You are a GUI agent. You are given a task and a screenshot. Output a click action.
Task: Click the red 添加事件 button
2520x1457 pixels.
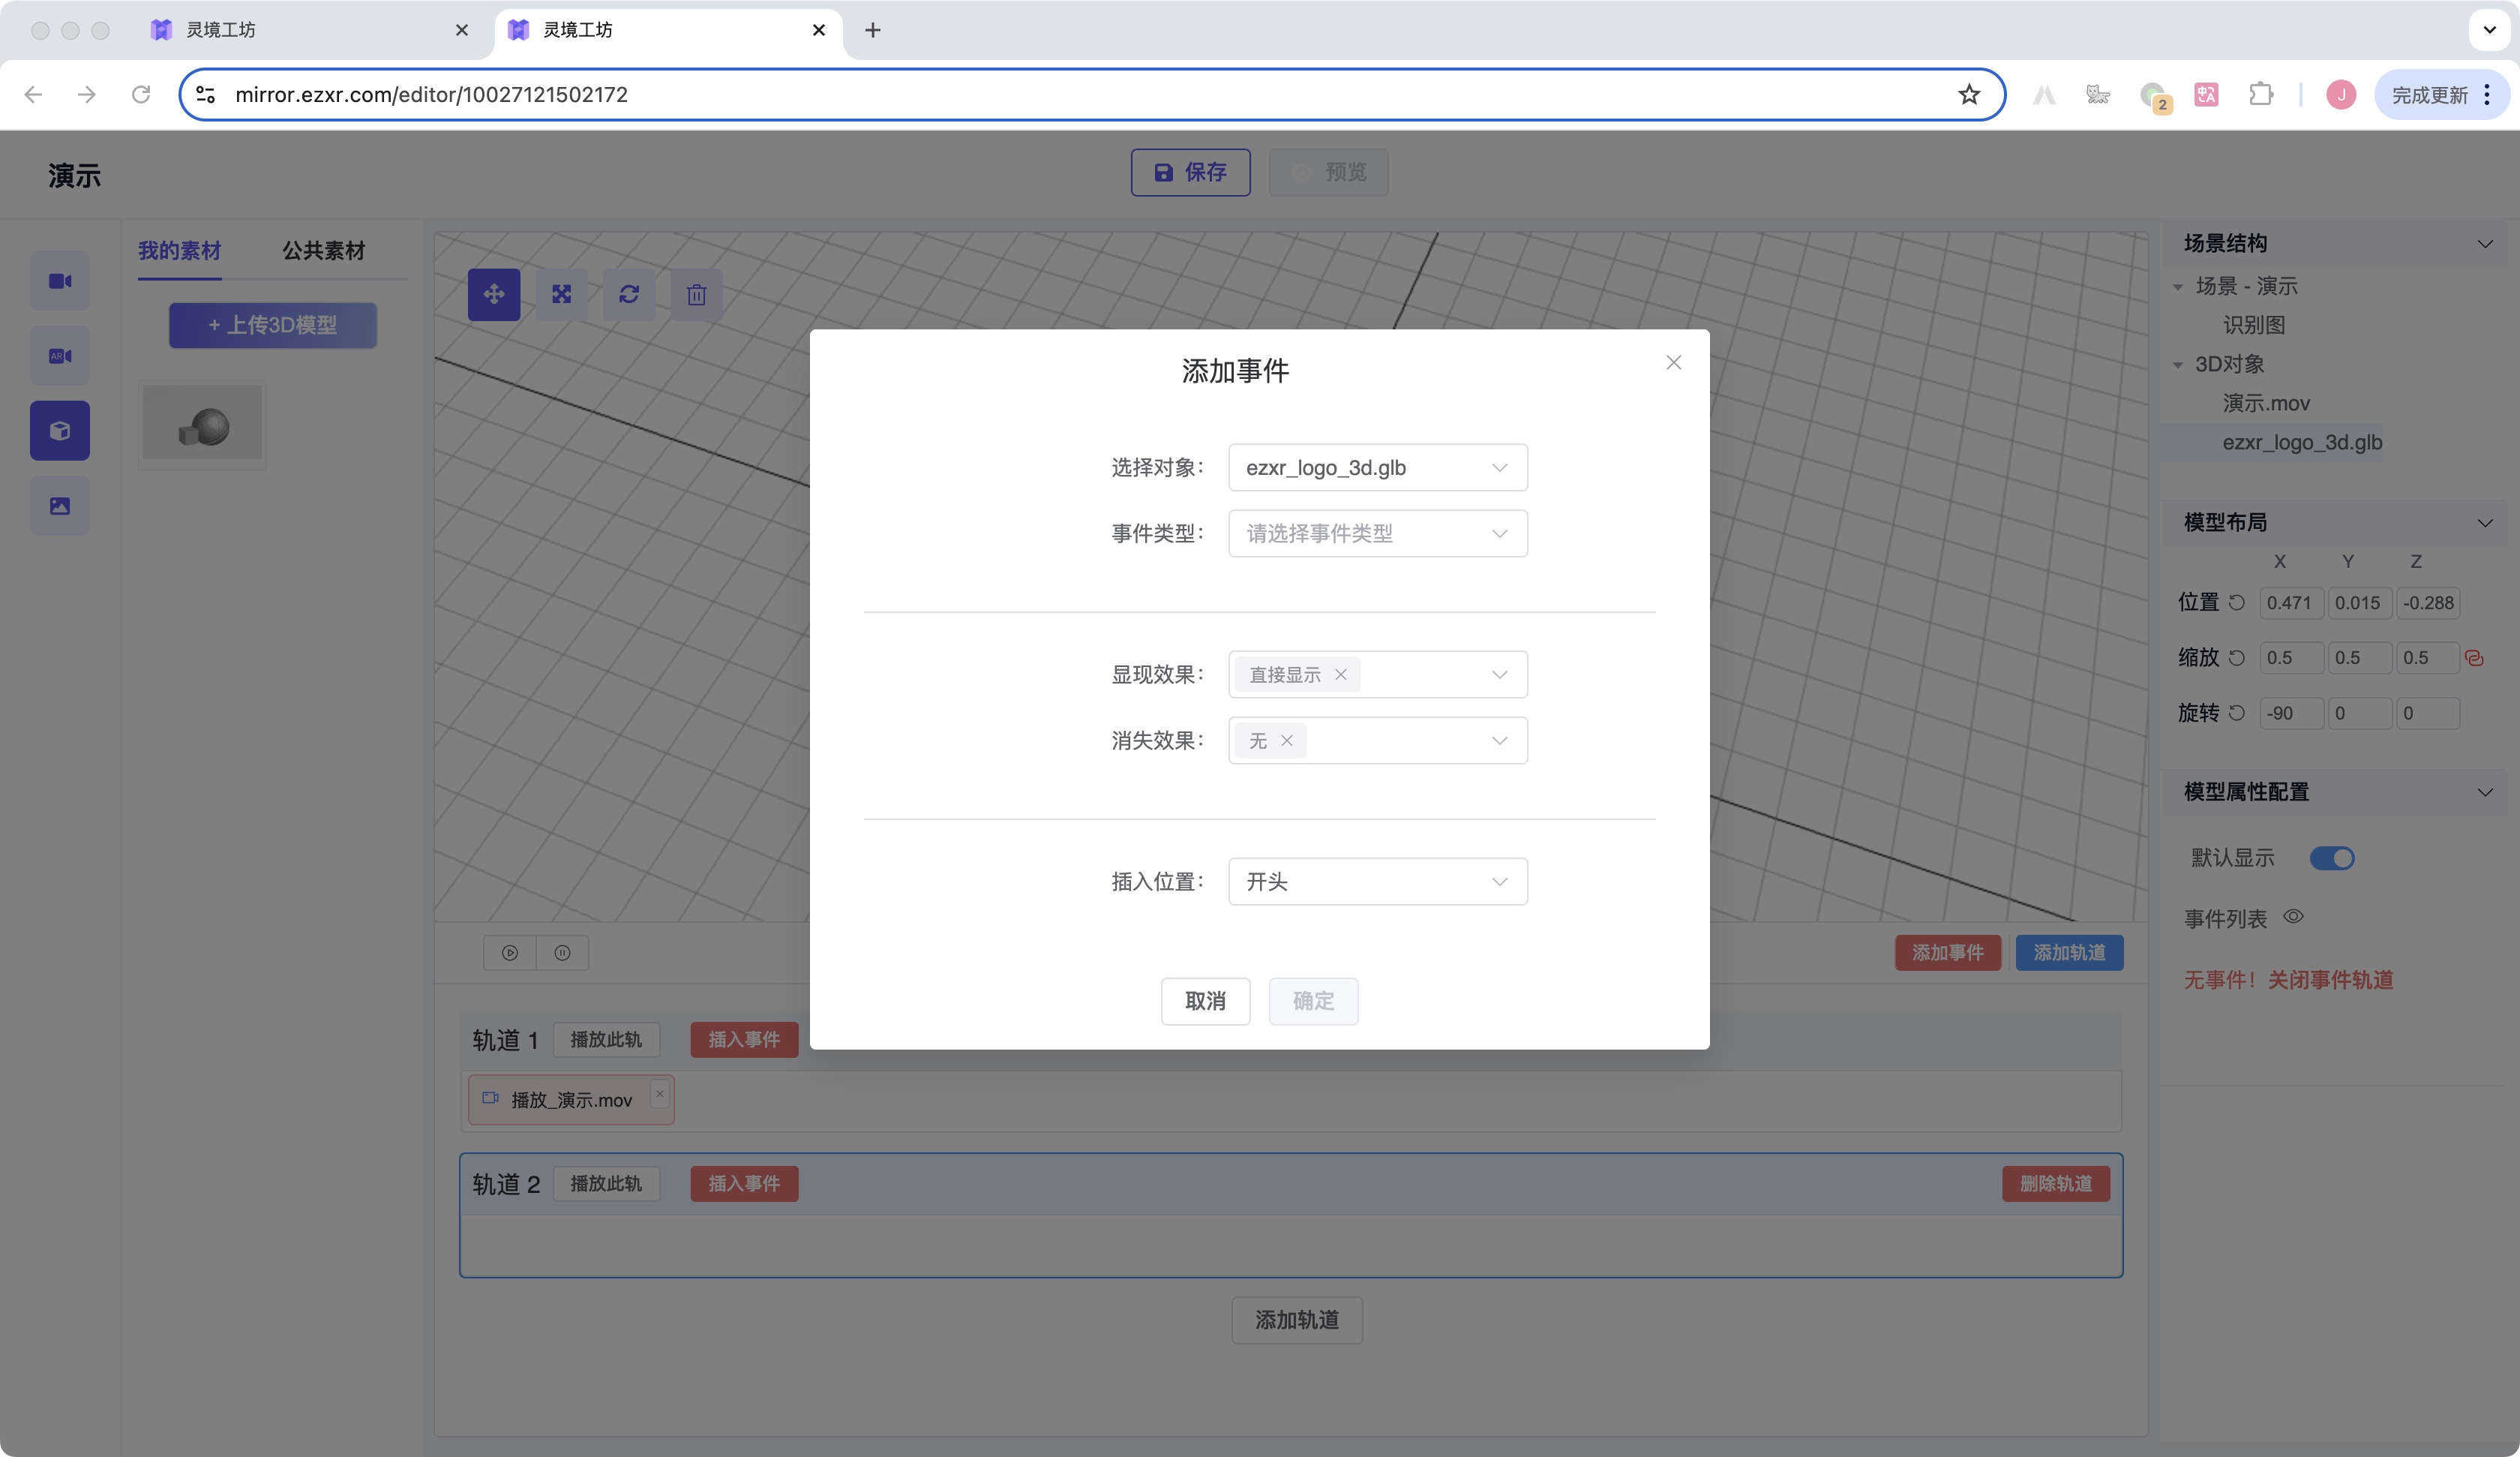coord(1947,953)
